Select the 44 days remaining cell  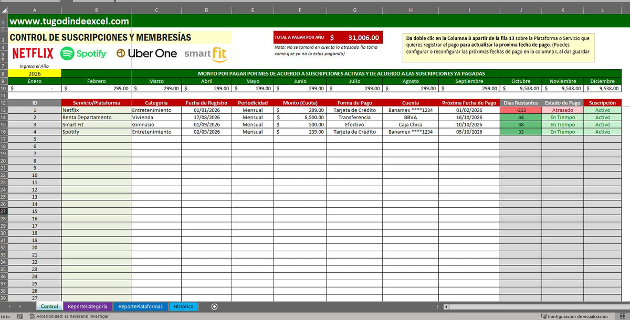tap(521, 118)
